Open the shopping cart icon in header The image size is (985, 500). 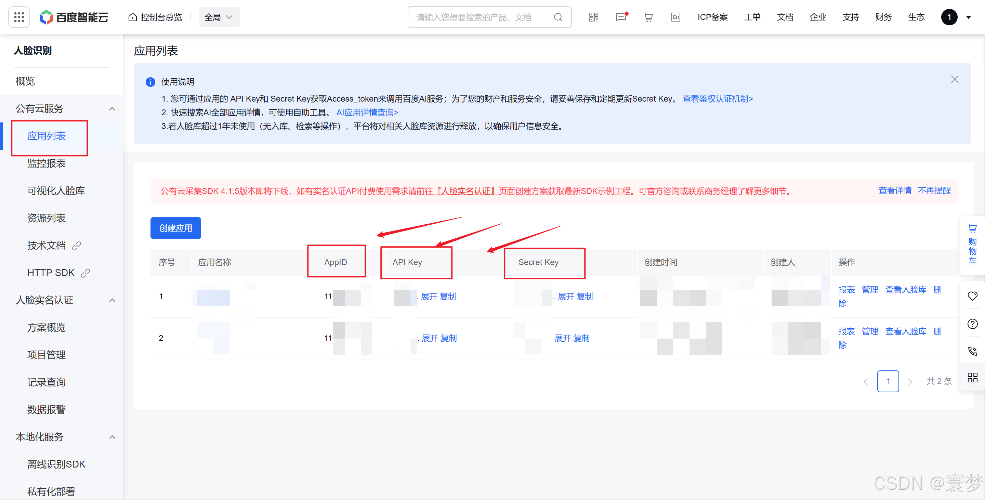pos(648,17)
